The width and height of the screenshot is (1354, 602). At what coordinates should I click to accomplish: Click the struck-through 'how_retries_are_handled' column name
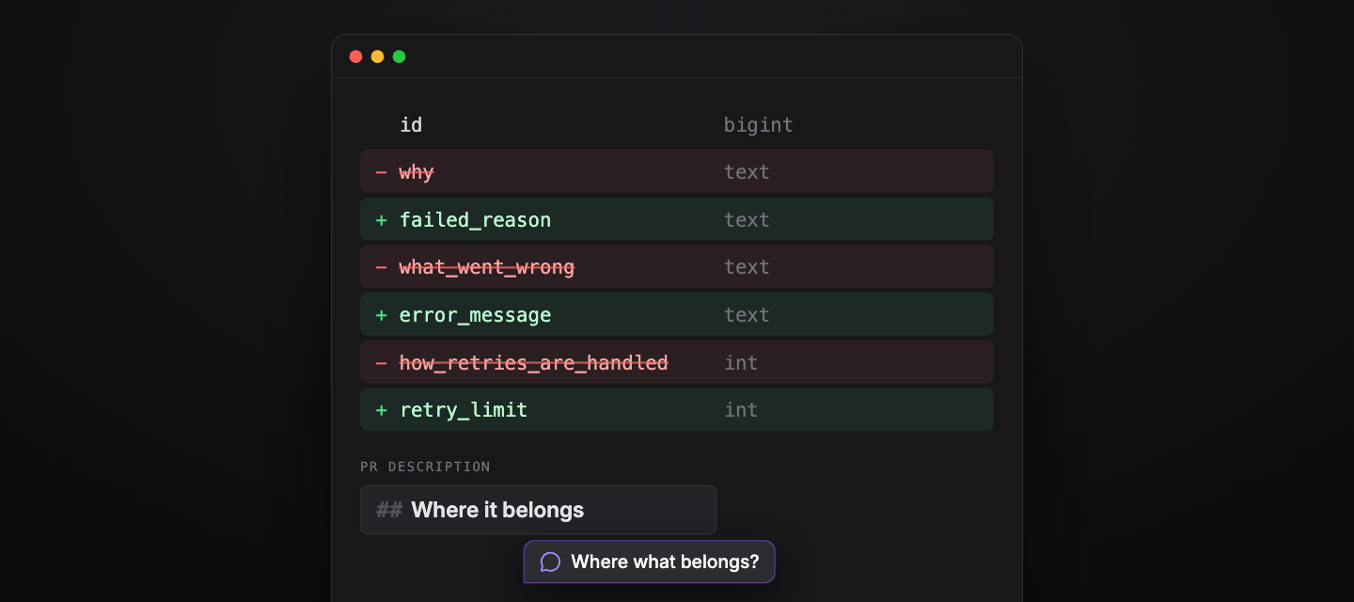pyautogui.click(x=533, y=363)
